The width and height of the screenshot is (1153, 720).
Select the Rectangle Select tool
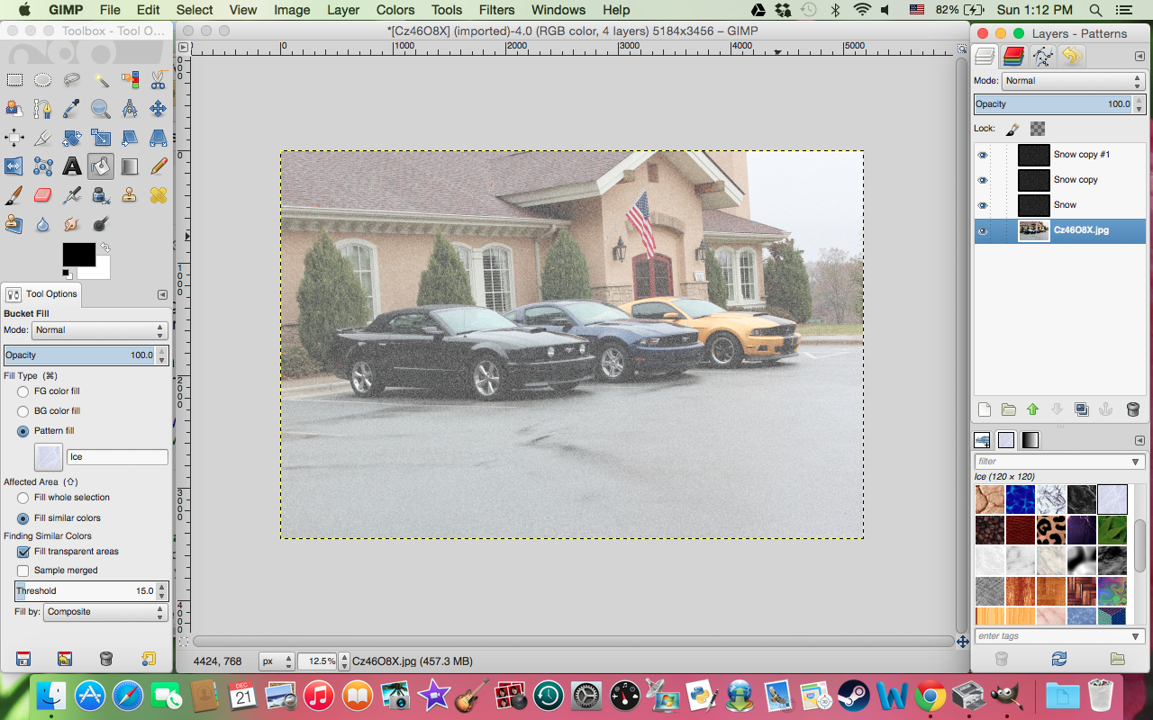point(14,80)
